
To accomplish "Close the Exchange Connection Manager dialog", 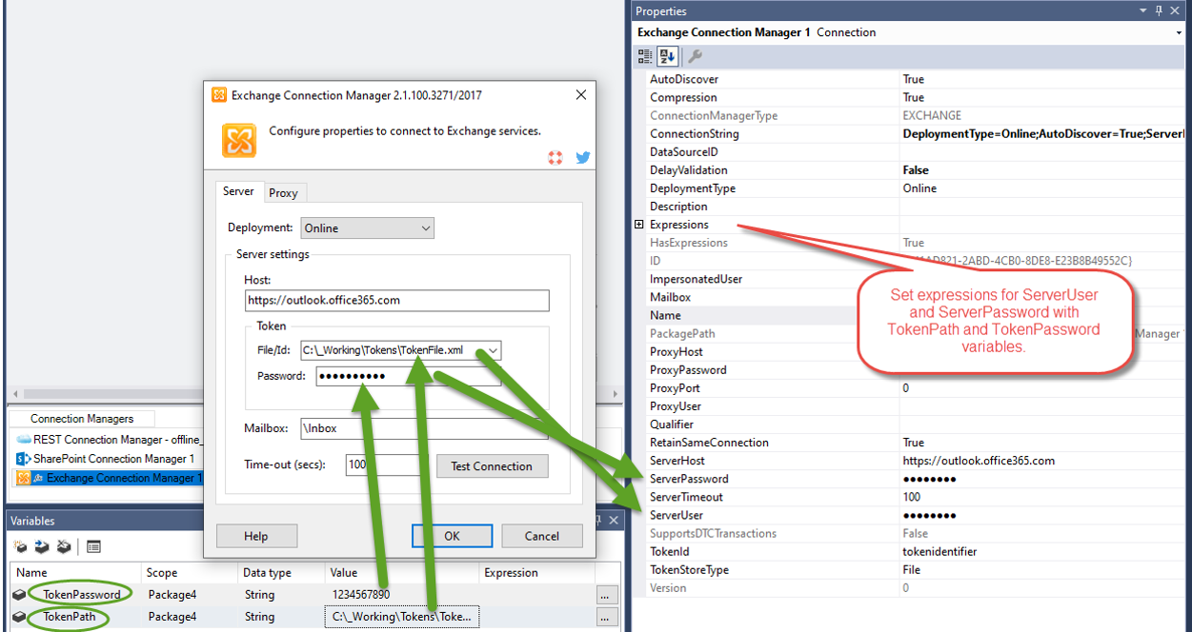I will [x=580, y=95].
